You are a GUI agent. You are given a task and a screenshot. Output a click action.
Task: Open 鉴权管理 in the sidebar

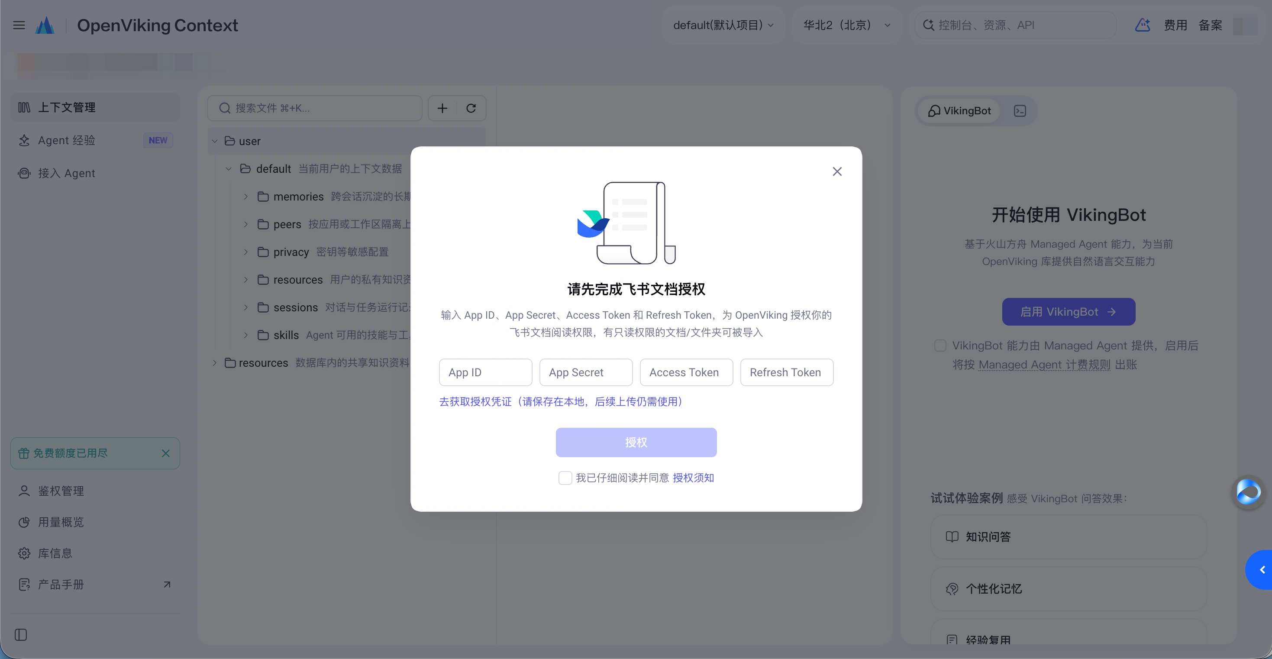coord(95,491)
